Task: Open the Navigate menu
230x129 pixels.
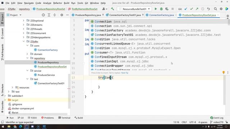Action: 29,3
